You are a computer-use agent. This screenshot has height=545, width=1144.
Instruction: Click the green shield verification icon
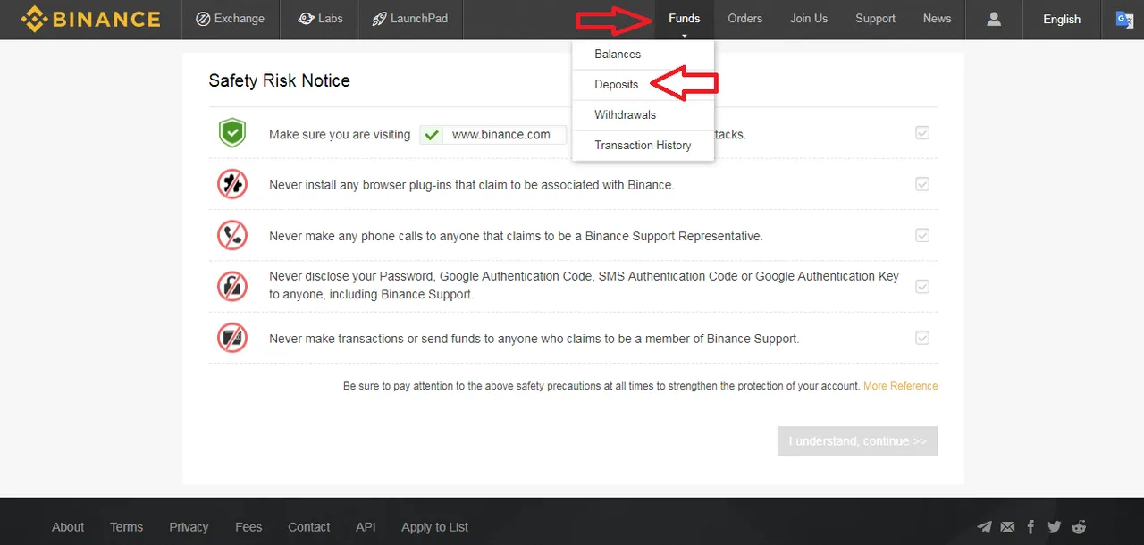point(232,134)
